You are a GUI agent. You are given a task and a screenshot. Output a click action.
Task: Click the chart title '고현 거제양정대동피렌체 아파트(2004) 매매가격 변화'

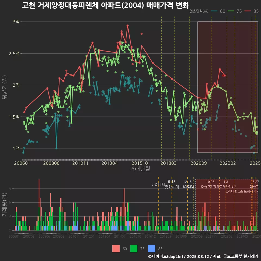tap(105, 5)
